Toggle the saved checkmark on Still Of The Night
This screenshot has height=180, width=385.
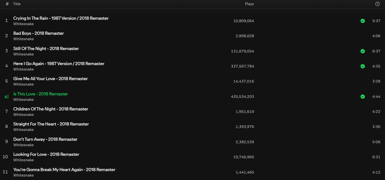coord(363,51)
